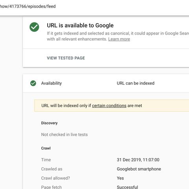Click the Crawl section heading
Viewport: 189px width, 189px height.
46,148
